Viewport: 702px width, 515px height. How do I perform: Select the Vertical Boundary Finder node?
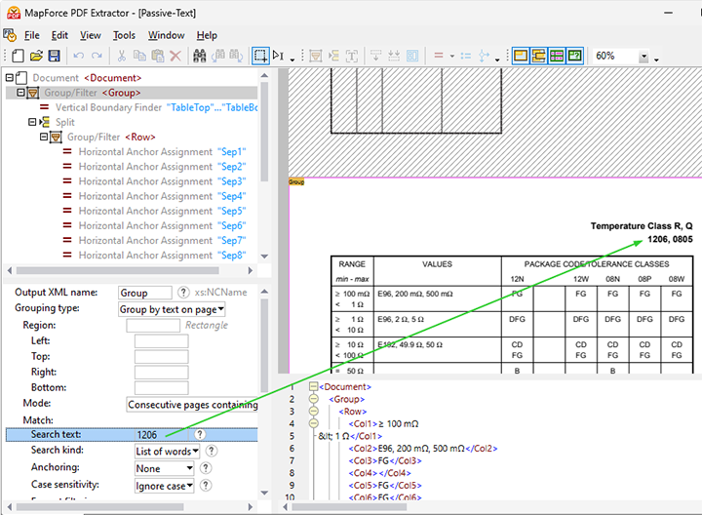click(109, 107)
